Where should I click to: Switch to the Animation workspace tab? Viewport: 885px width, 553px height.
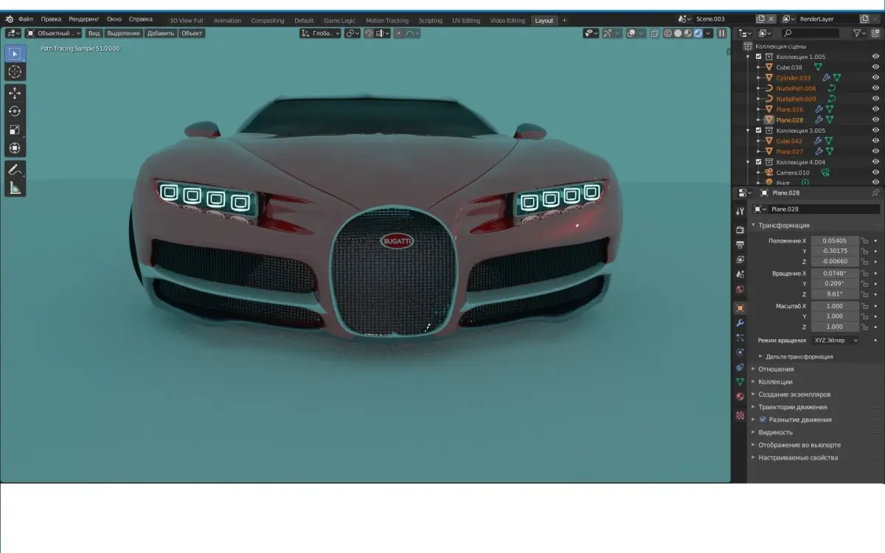pyautogui.click(x=227, y=20)
